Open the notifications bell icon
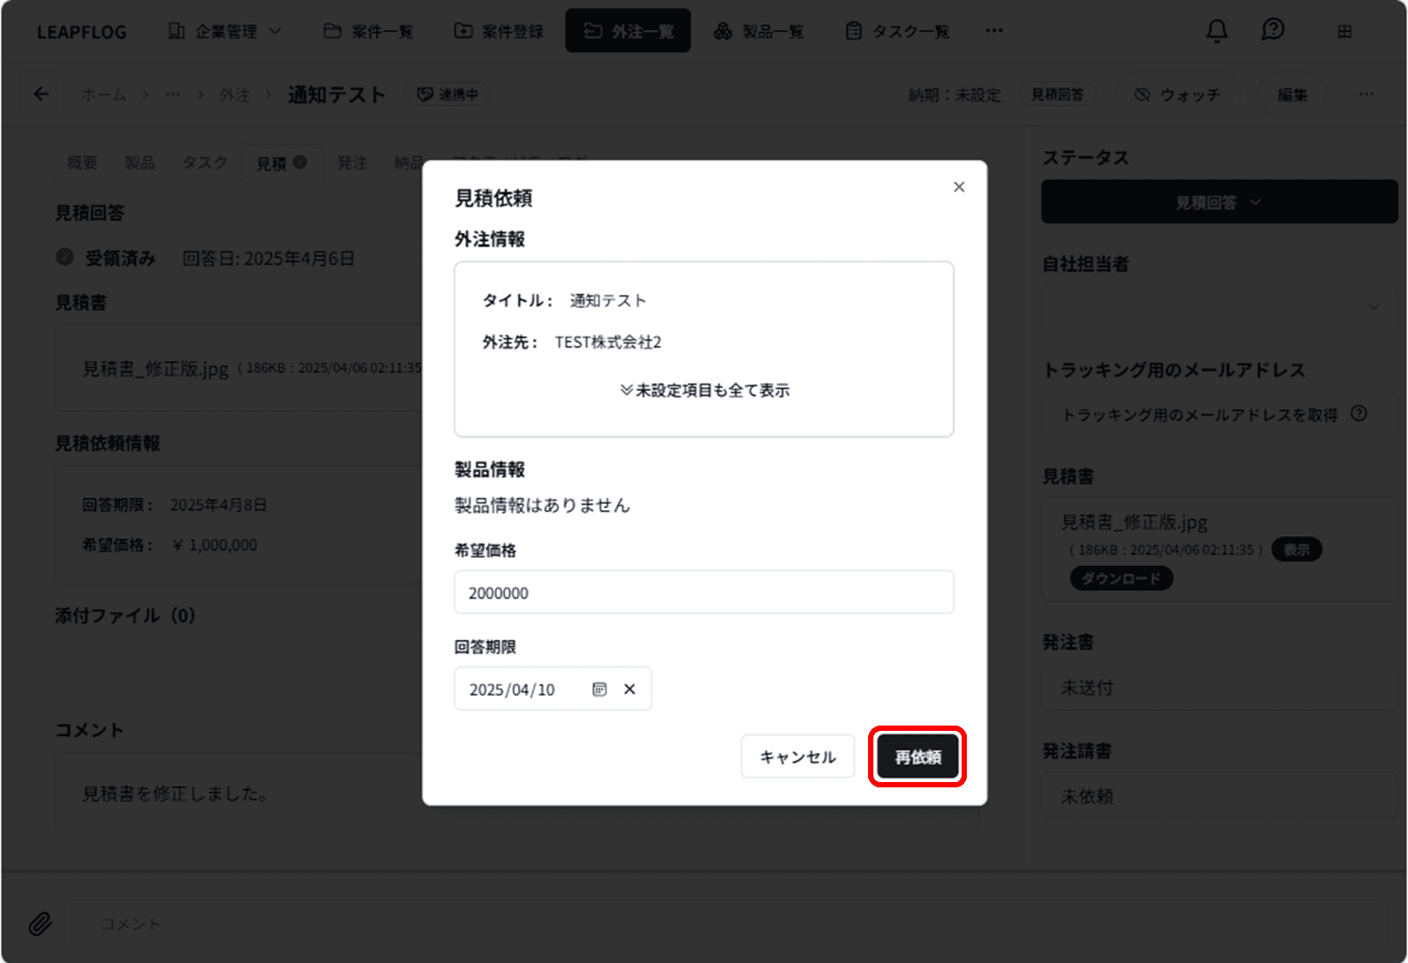1408x963 pixels. pyautogui.click(x=1217, y=31)
